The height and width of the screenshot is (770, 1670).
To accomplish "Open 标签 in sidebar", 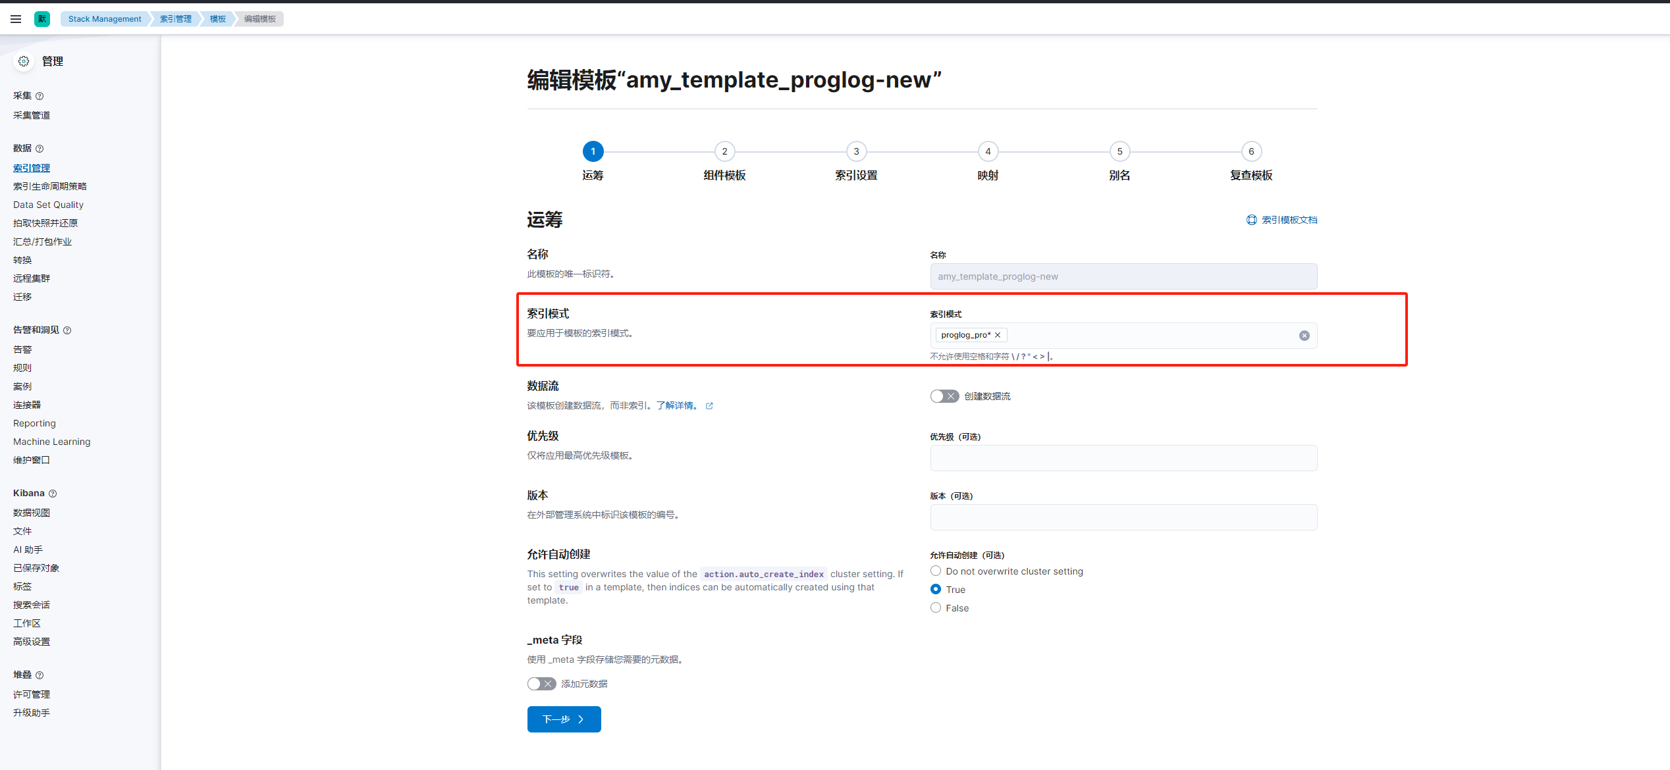I will tap(22, 586).
